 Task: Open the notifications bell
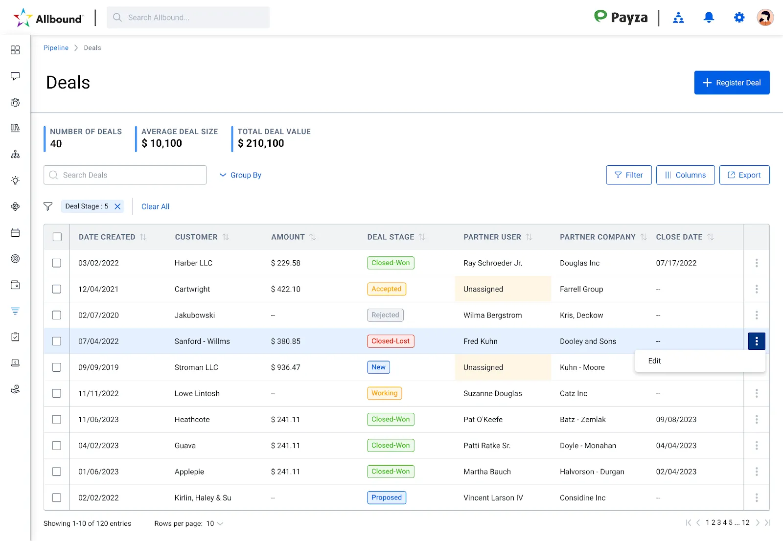(709, 18)
